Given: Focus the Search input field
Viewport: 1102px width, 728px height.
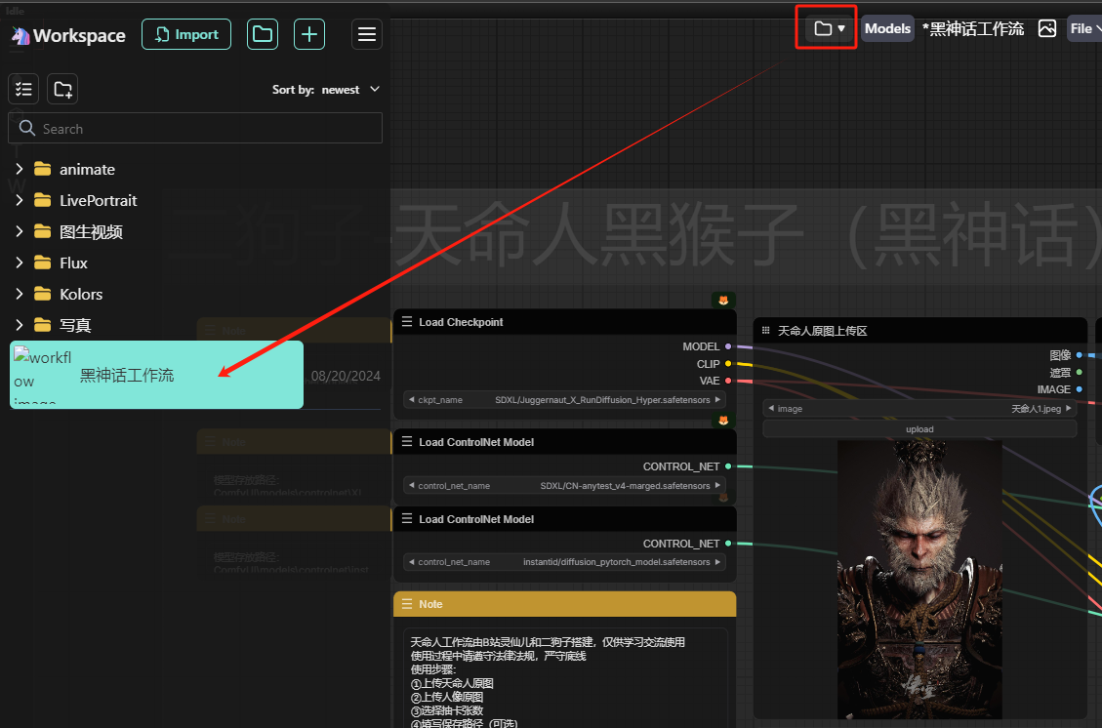Looking at the screenshot, I should [195, 129].
